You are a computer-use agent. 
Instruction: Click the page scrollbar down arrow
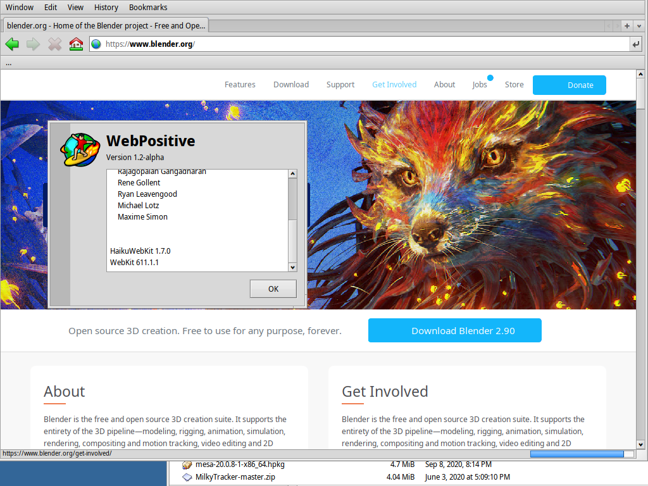[640, 445]
